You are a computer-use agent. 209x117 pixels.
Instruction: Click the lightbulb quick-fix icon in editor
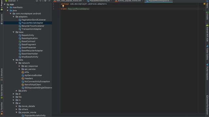[63, 6]
